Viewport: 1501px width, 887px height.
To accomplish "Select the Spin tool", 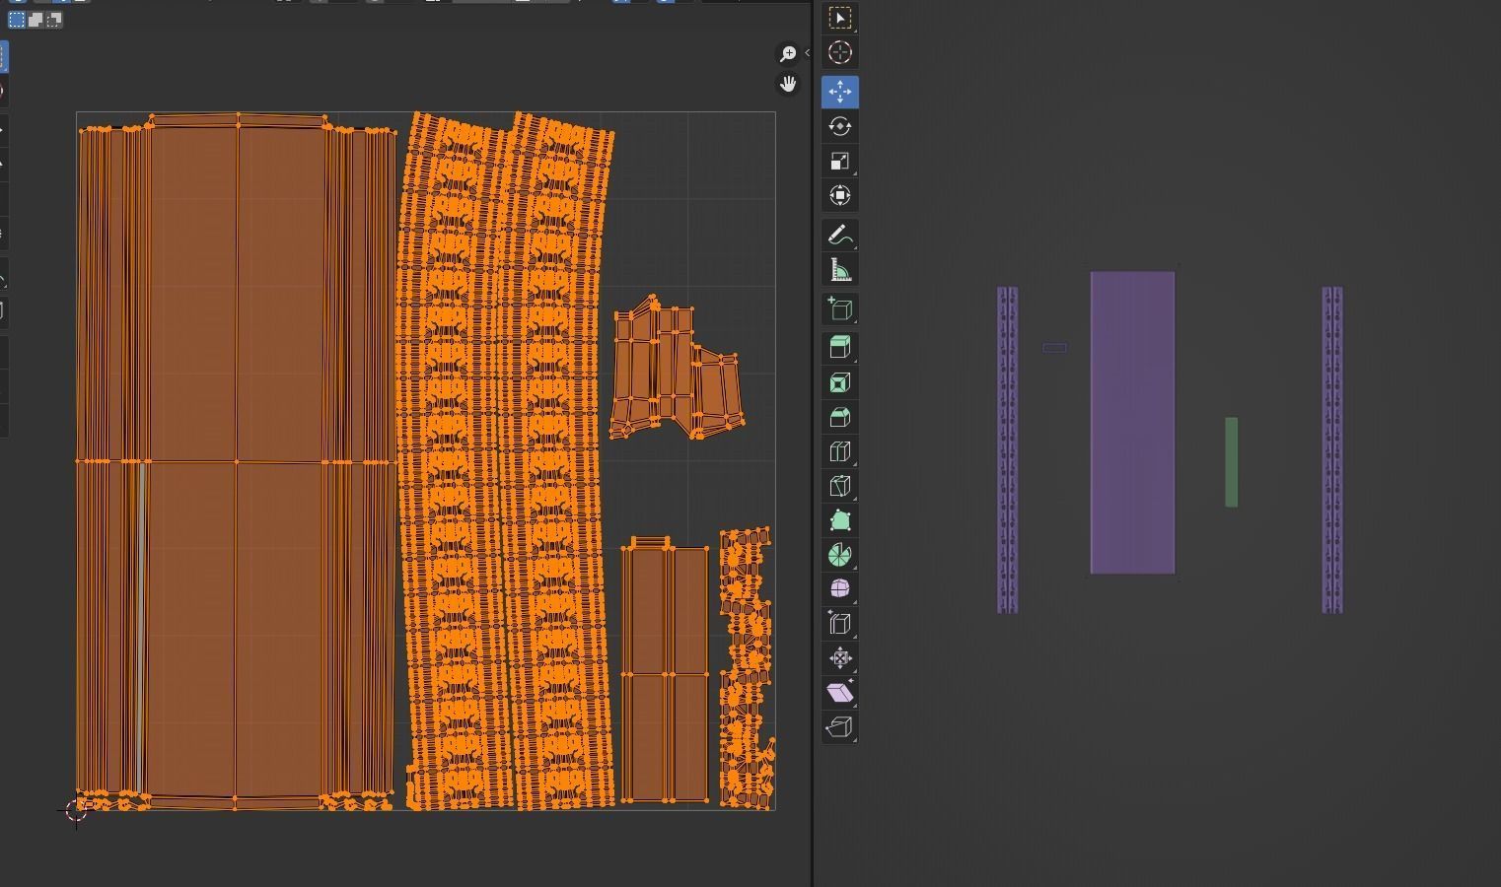I will pos(839,555).
